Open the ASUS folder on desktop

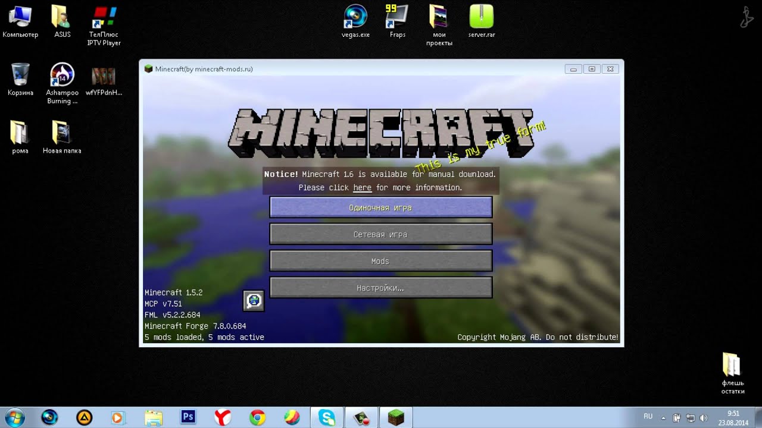click(x=62, y=21)
